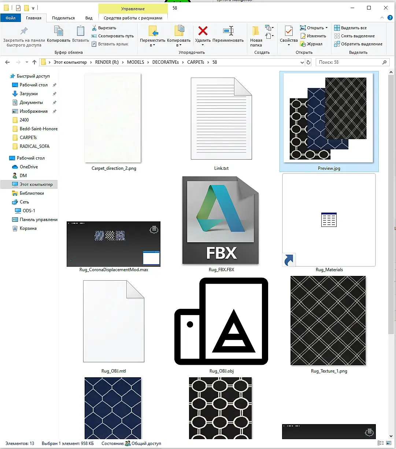Expand address bar history dropdown
Image resolution: width=396 pixels, height=449 pixels.
[302, 62]
